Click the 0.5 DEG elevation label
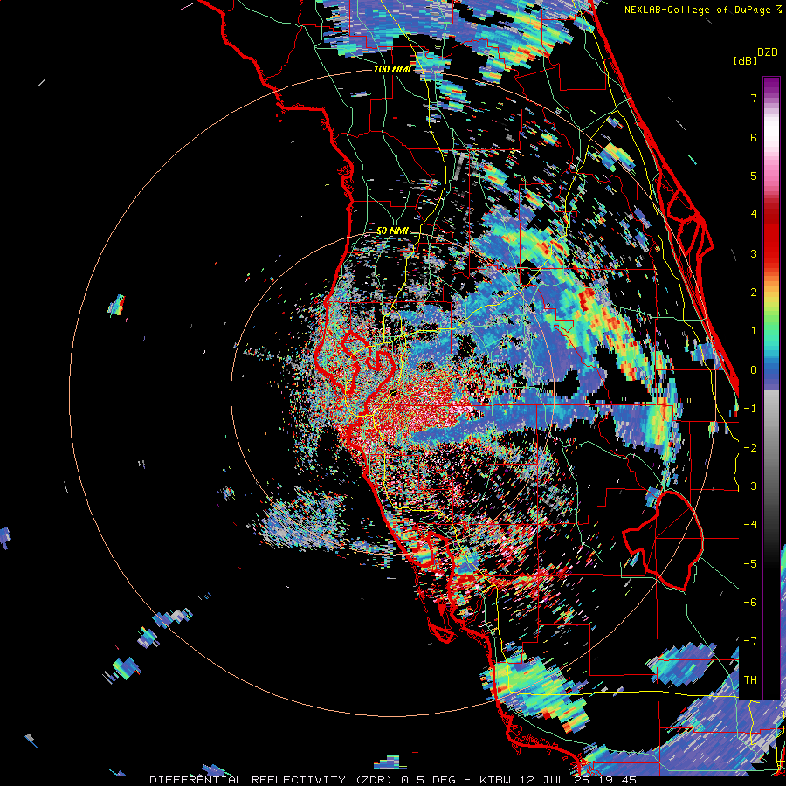Viewport: 786px width, 786px height. pyautogui.click(x=429, y=780)
